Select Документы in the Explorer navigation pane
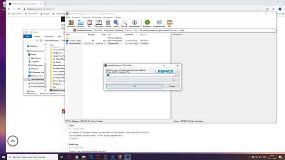 click(x=34, y=58)
